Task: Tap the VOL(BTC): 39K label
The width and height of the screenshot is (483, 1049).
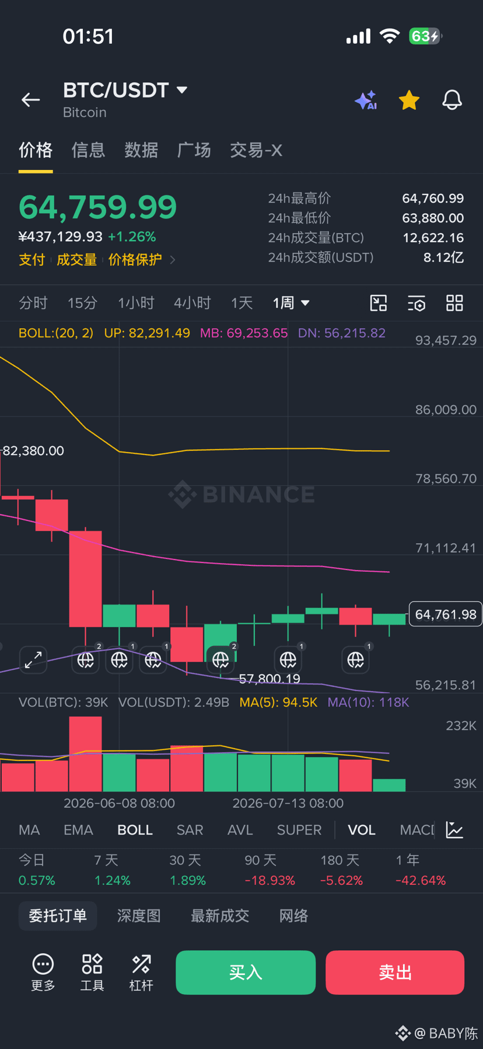Action: click(x=64, y=702)
